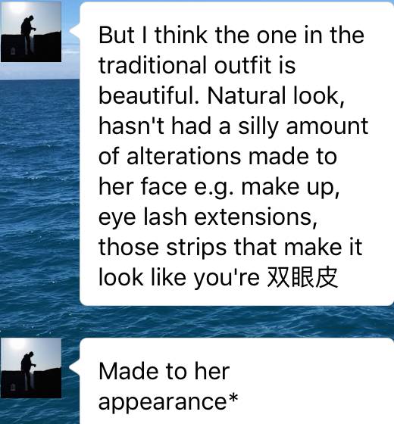Image resolution: width=394 pixels, height=424 pixels.
Task: Click the pointer tail of the first bubble
Action: [75, 30]
